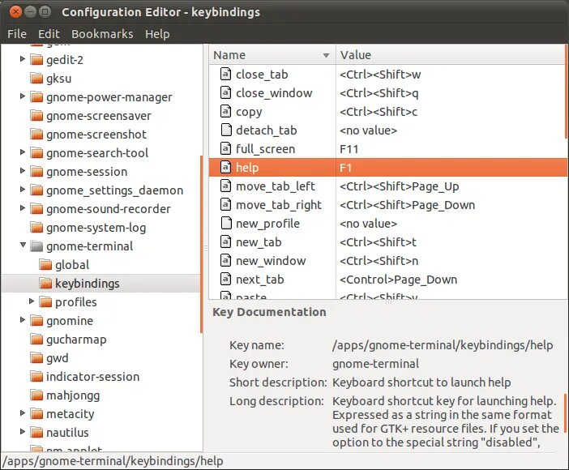The height and width of the screenshot is (470, 569).
Task: Click the new_tab value <Ctrl><Shift>t
Action: 378,242
